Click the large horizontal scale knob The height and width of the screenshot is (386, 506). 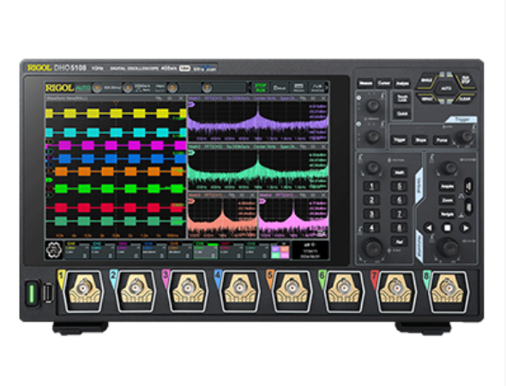point(449,248)
